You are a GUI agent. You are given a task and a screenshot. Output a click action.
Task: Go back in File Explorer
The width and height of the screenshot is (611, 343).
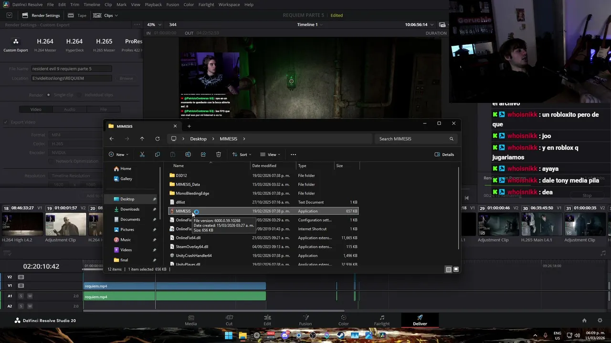[x=111, y=139]
